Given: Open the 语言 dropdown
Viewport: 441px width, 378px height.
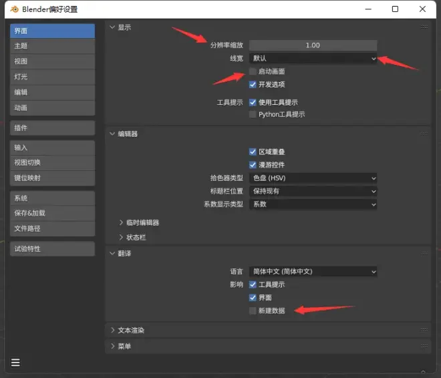Looking at the screenshot, I should 313,272.
